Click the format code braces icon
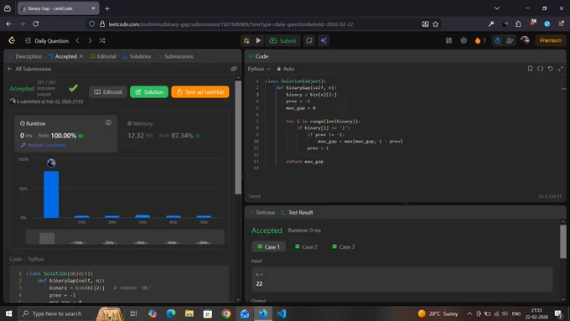Image resolution: width=570 pixels, height=321 pixels. click(x=540, y=69)
